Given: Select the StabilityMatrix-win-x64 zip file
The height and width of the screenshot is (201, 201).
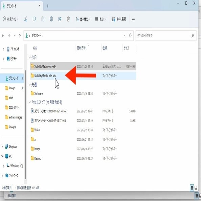Looking at the screenshot, I should click(x=83, y=66).
